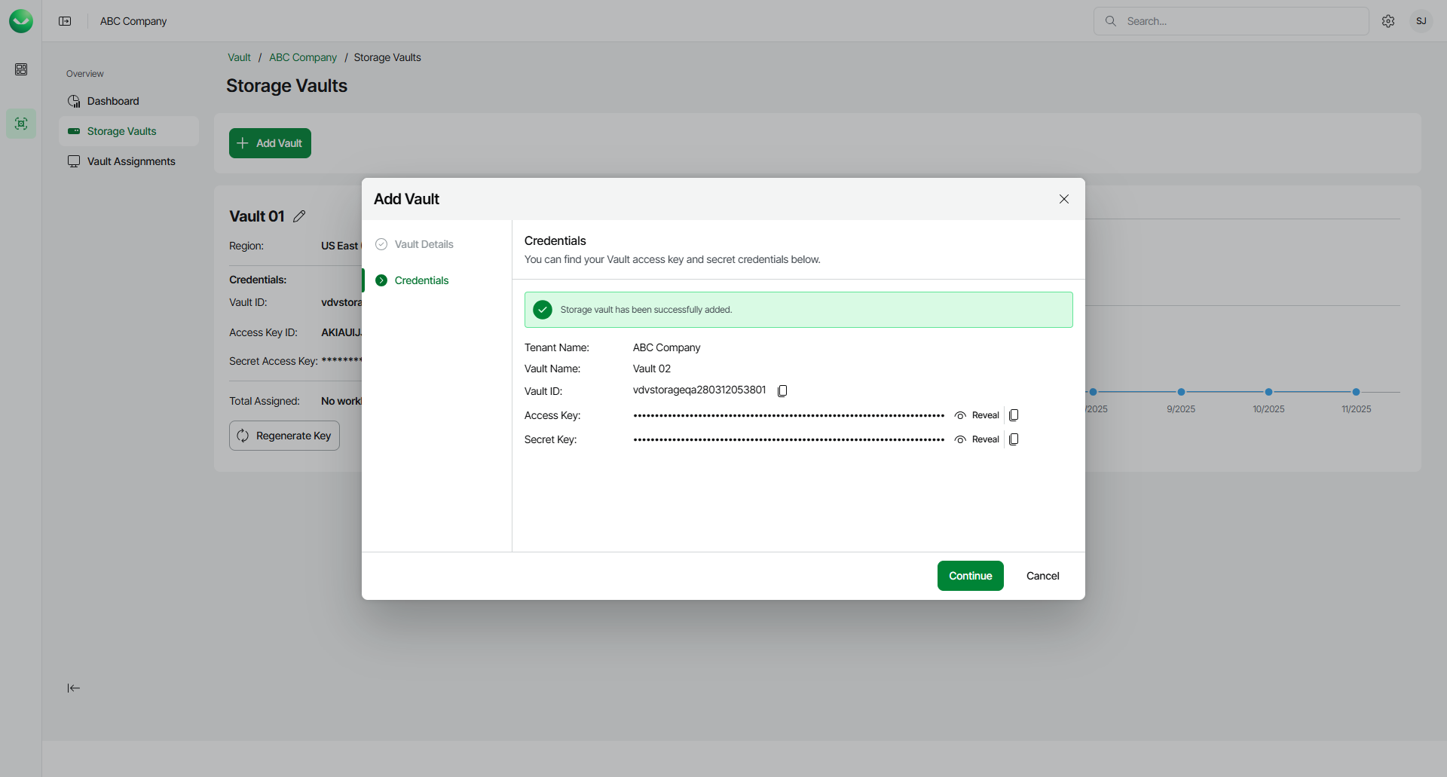The image size is (1447, 777).
Task: Go to the Vault Details step
Action: pos(424,244)
